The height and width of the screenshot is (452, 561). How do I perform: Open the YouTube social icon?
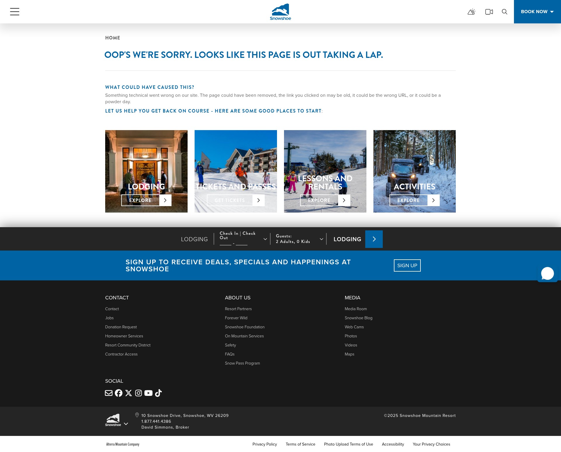148,393
